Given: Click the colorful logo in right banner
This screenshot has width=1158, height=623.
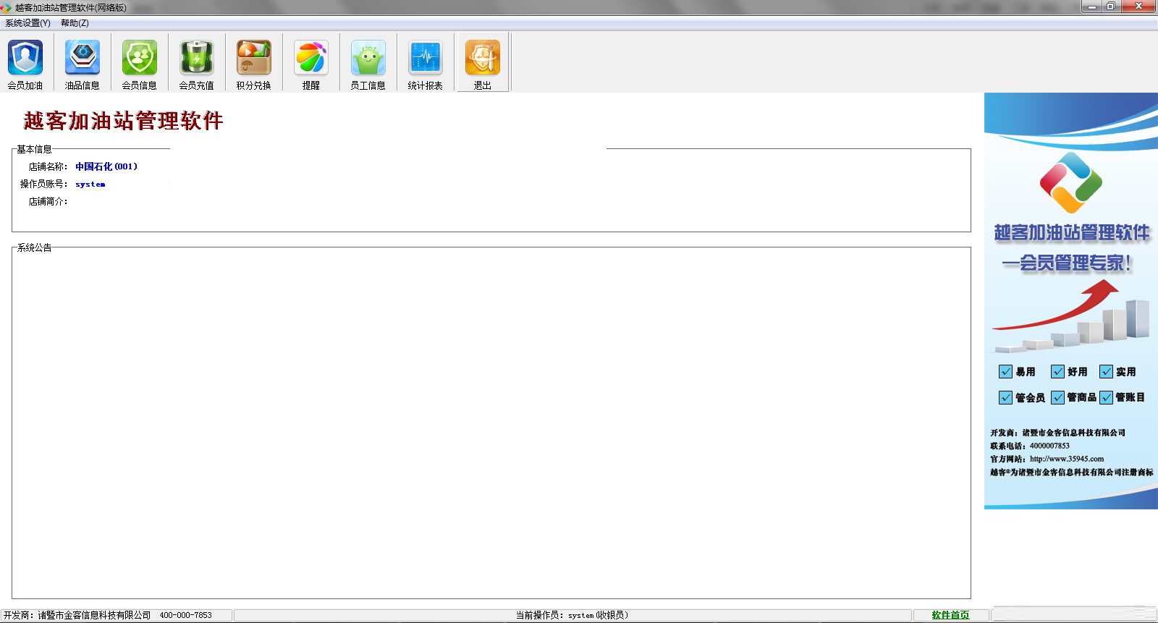Looking at the screenshot, I should click(1070, 182).
